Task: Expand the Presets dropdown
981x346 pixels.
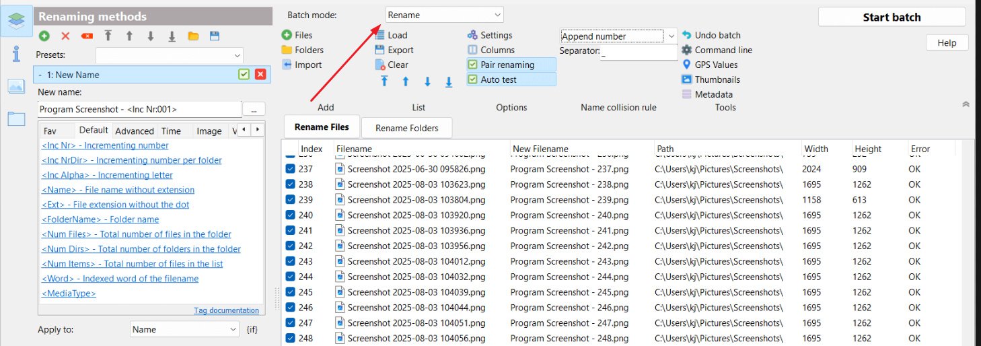Action: (169, 55)
